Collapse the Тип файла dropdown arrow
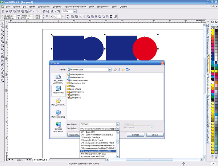Image resolution: width=218 pixels, height=166 pixels. 118,129
